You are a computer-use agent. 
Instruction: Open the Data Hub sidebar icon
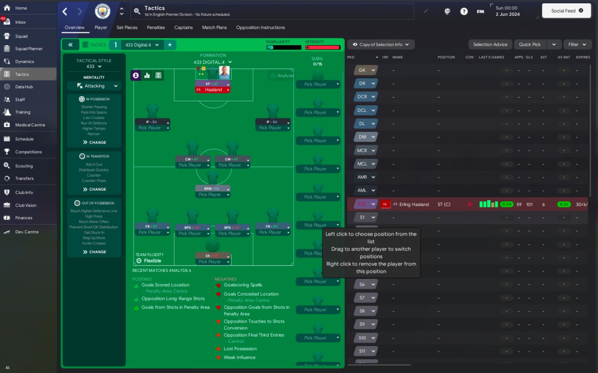[x=7, y=87]
